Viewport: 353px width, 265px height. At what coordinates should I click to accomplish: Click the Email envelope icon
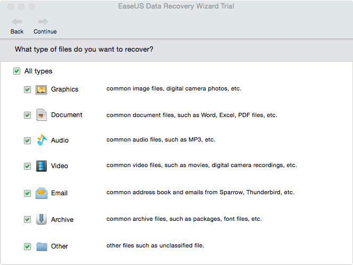[42, 193]
